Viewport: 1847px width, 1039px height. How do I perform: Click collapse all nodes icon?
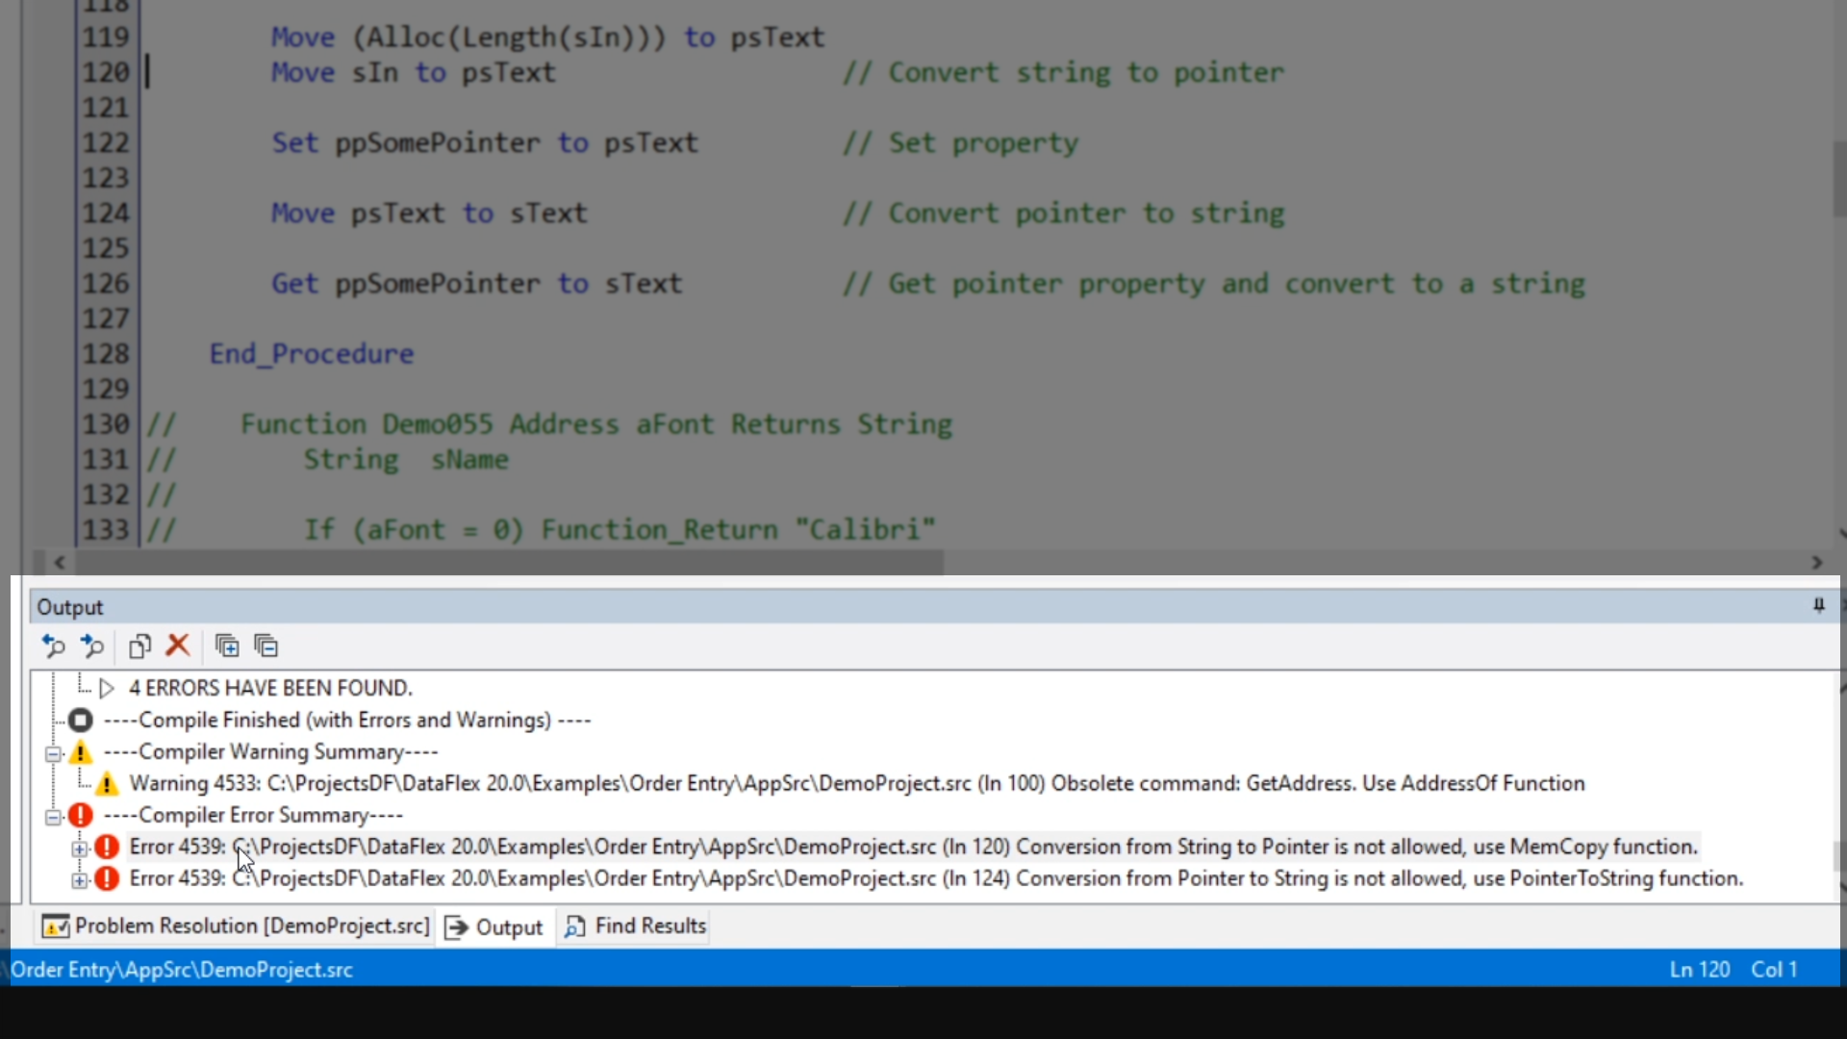266,646
